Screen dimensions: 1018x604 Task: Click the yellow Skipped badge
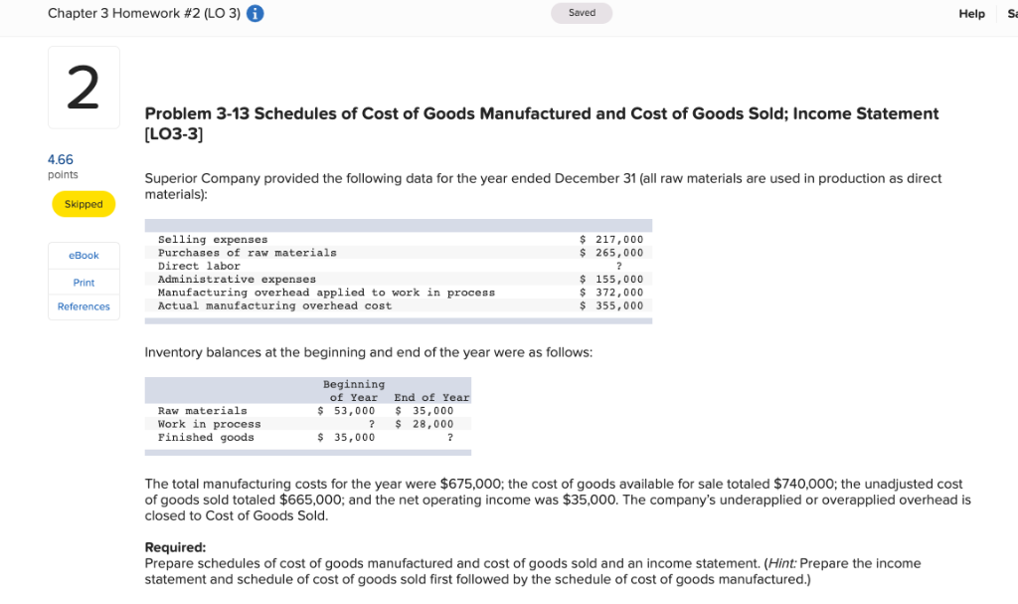[x=84, y=204]
